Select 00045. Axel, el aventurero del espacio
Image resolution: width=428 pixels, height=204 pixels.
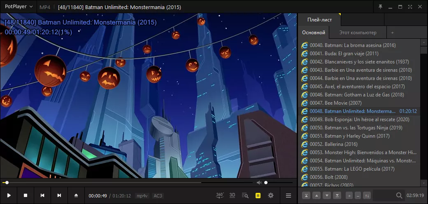[x=359, y=87]
